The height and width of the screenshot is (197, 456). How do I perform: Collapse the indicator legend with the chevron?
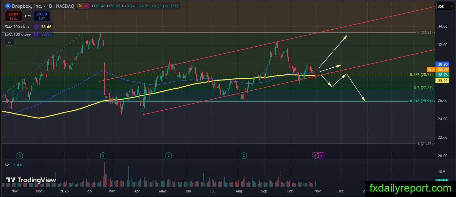pyautogui.click(x=9, y=42)
